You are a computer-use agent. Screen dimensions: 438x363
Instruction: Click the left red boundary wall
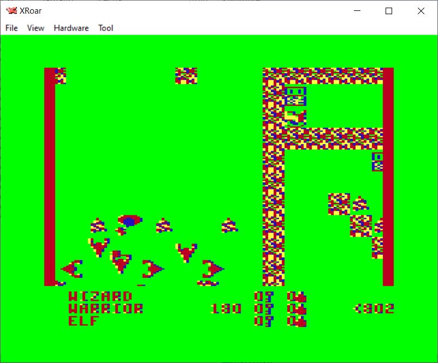pos(50,177)
